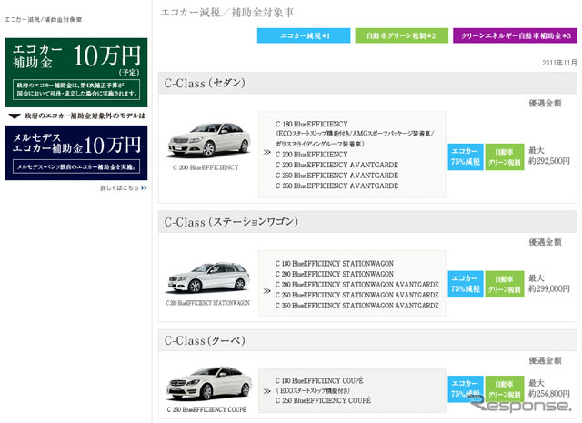Click C 250 BlueEFFICIENCY COUPÉ in model list
The width and height of the screenshot is (582, 423).
click(x=323, y=401)
